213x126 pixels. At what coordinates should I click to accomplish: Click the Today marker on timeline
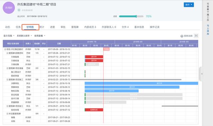pyautogui.click(x=106, y=49)
